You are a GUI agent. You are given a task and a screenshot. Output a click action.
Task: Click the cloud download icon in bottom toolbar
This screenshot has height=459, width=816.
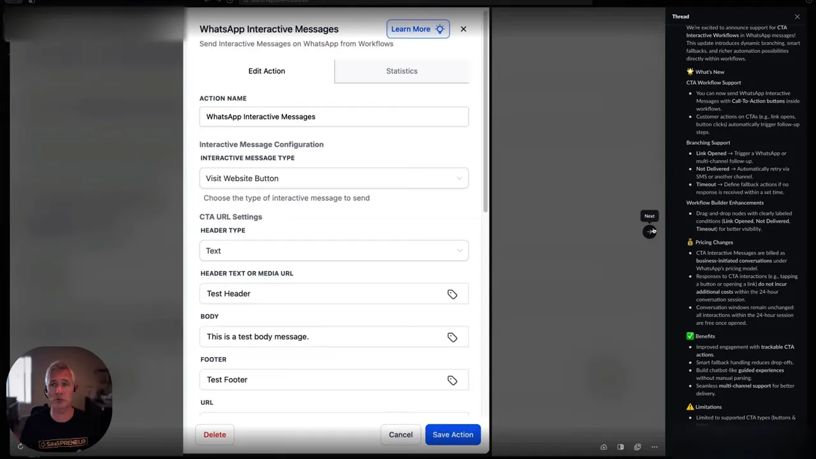coord(604,447)
